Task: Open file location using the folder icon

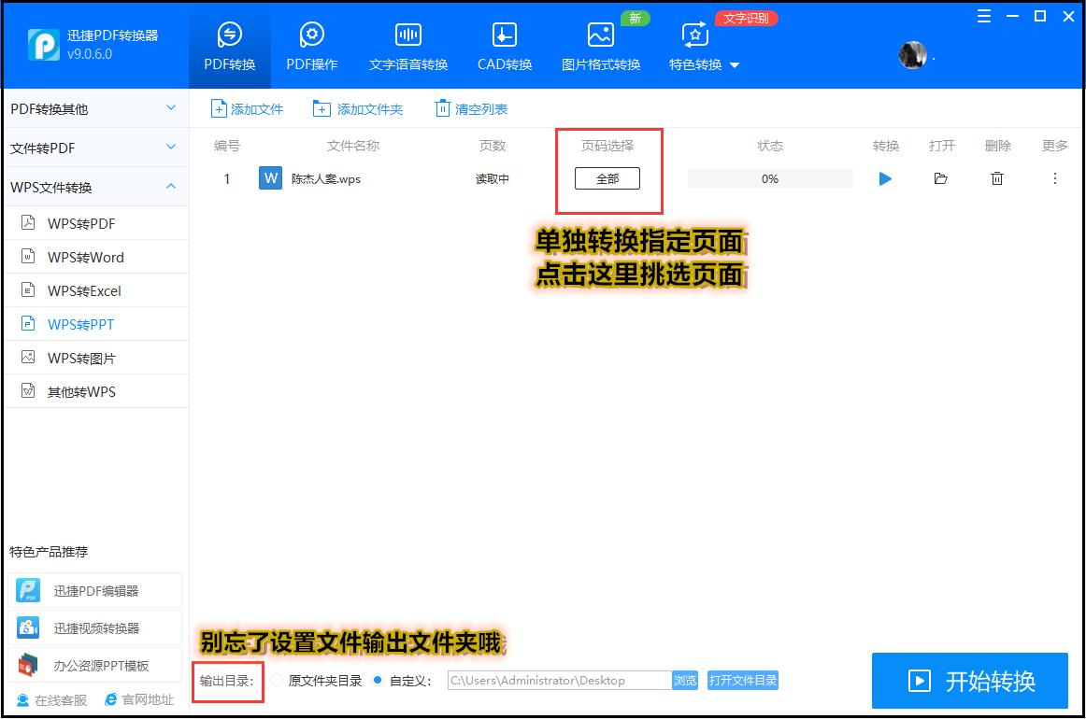Action: point(941,178)
